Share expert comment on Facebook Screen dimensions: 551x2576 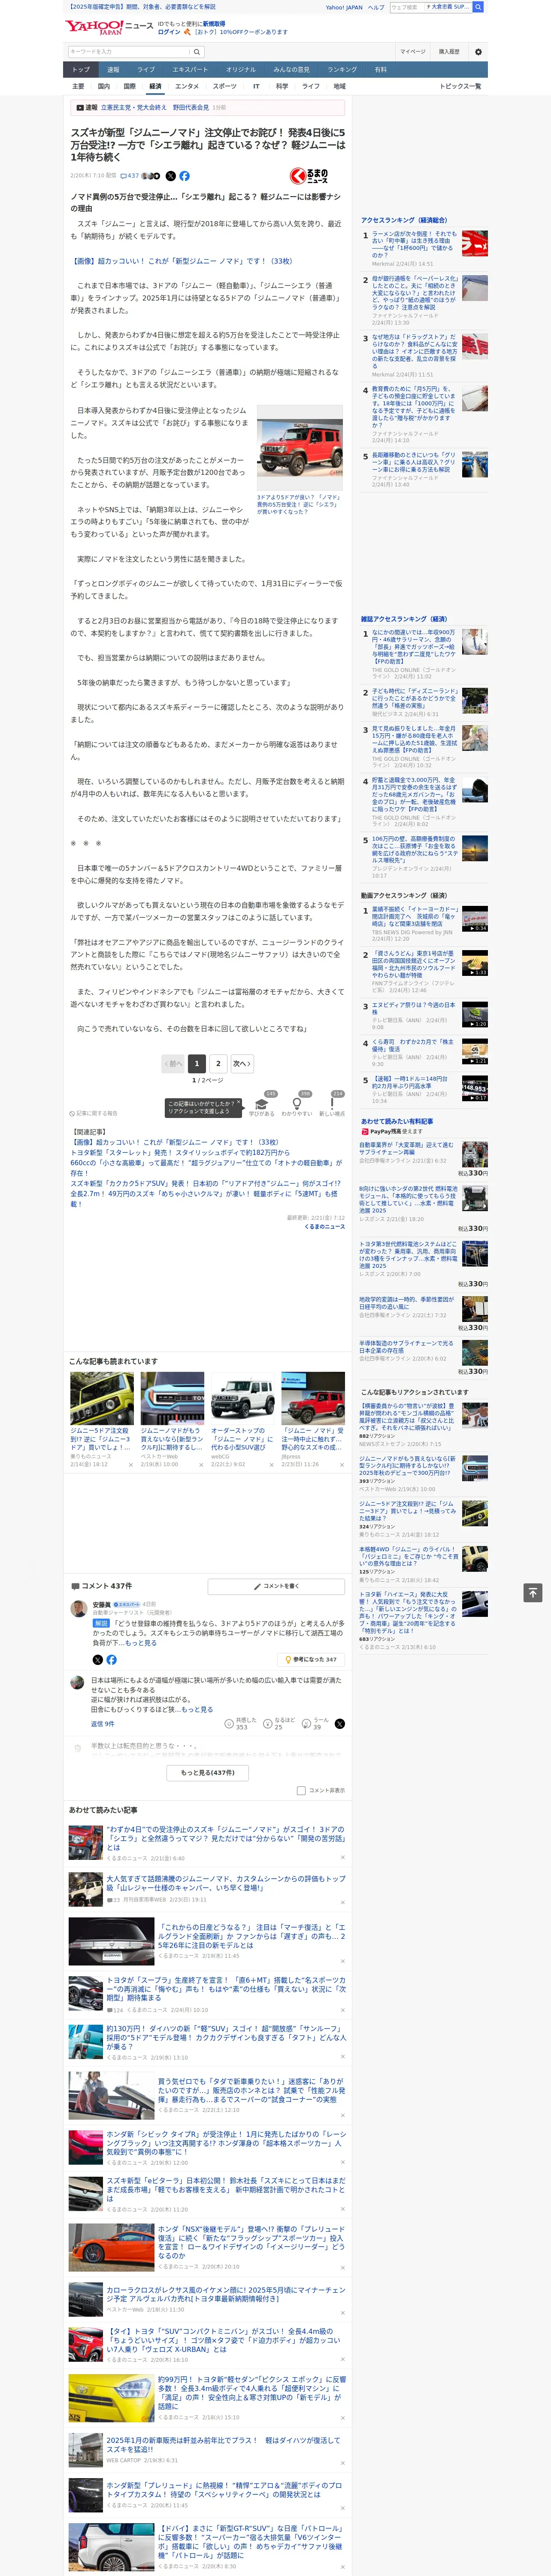tap(111, 1660)
